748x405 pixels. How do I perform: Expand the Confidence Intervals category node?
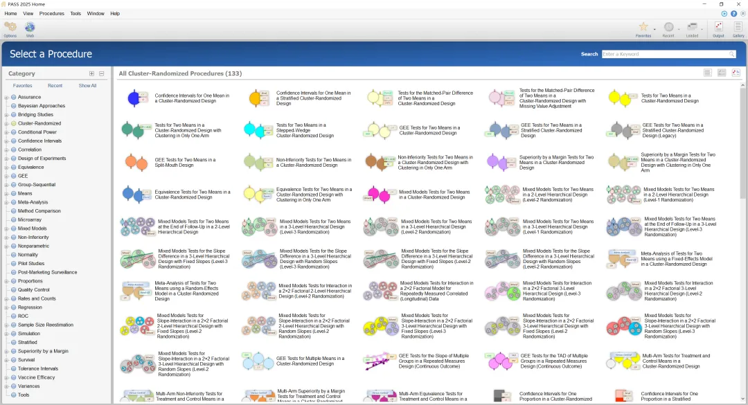[x=7, y=141]
